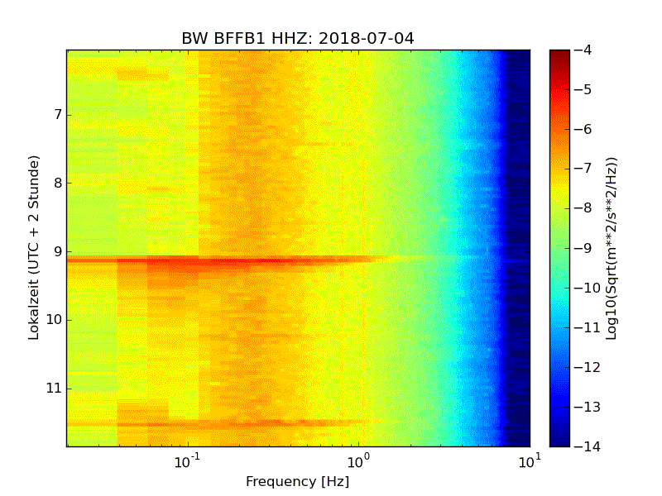
Task: Select the y-axis tick label 8
Action: coord(58,183)
